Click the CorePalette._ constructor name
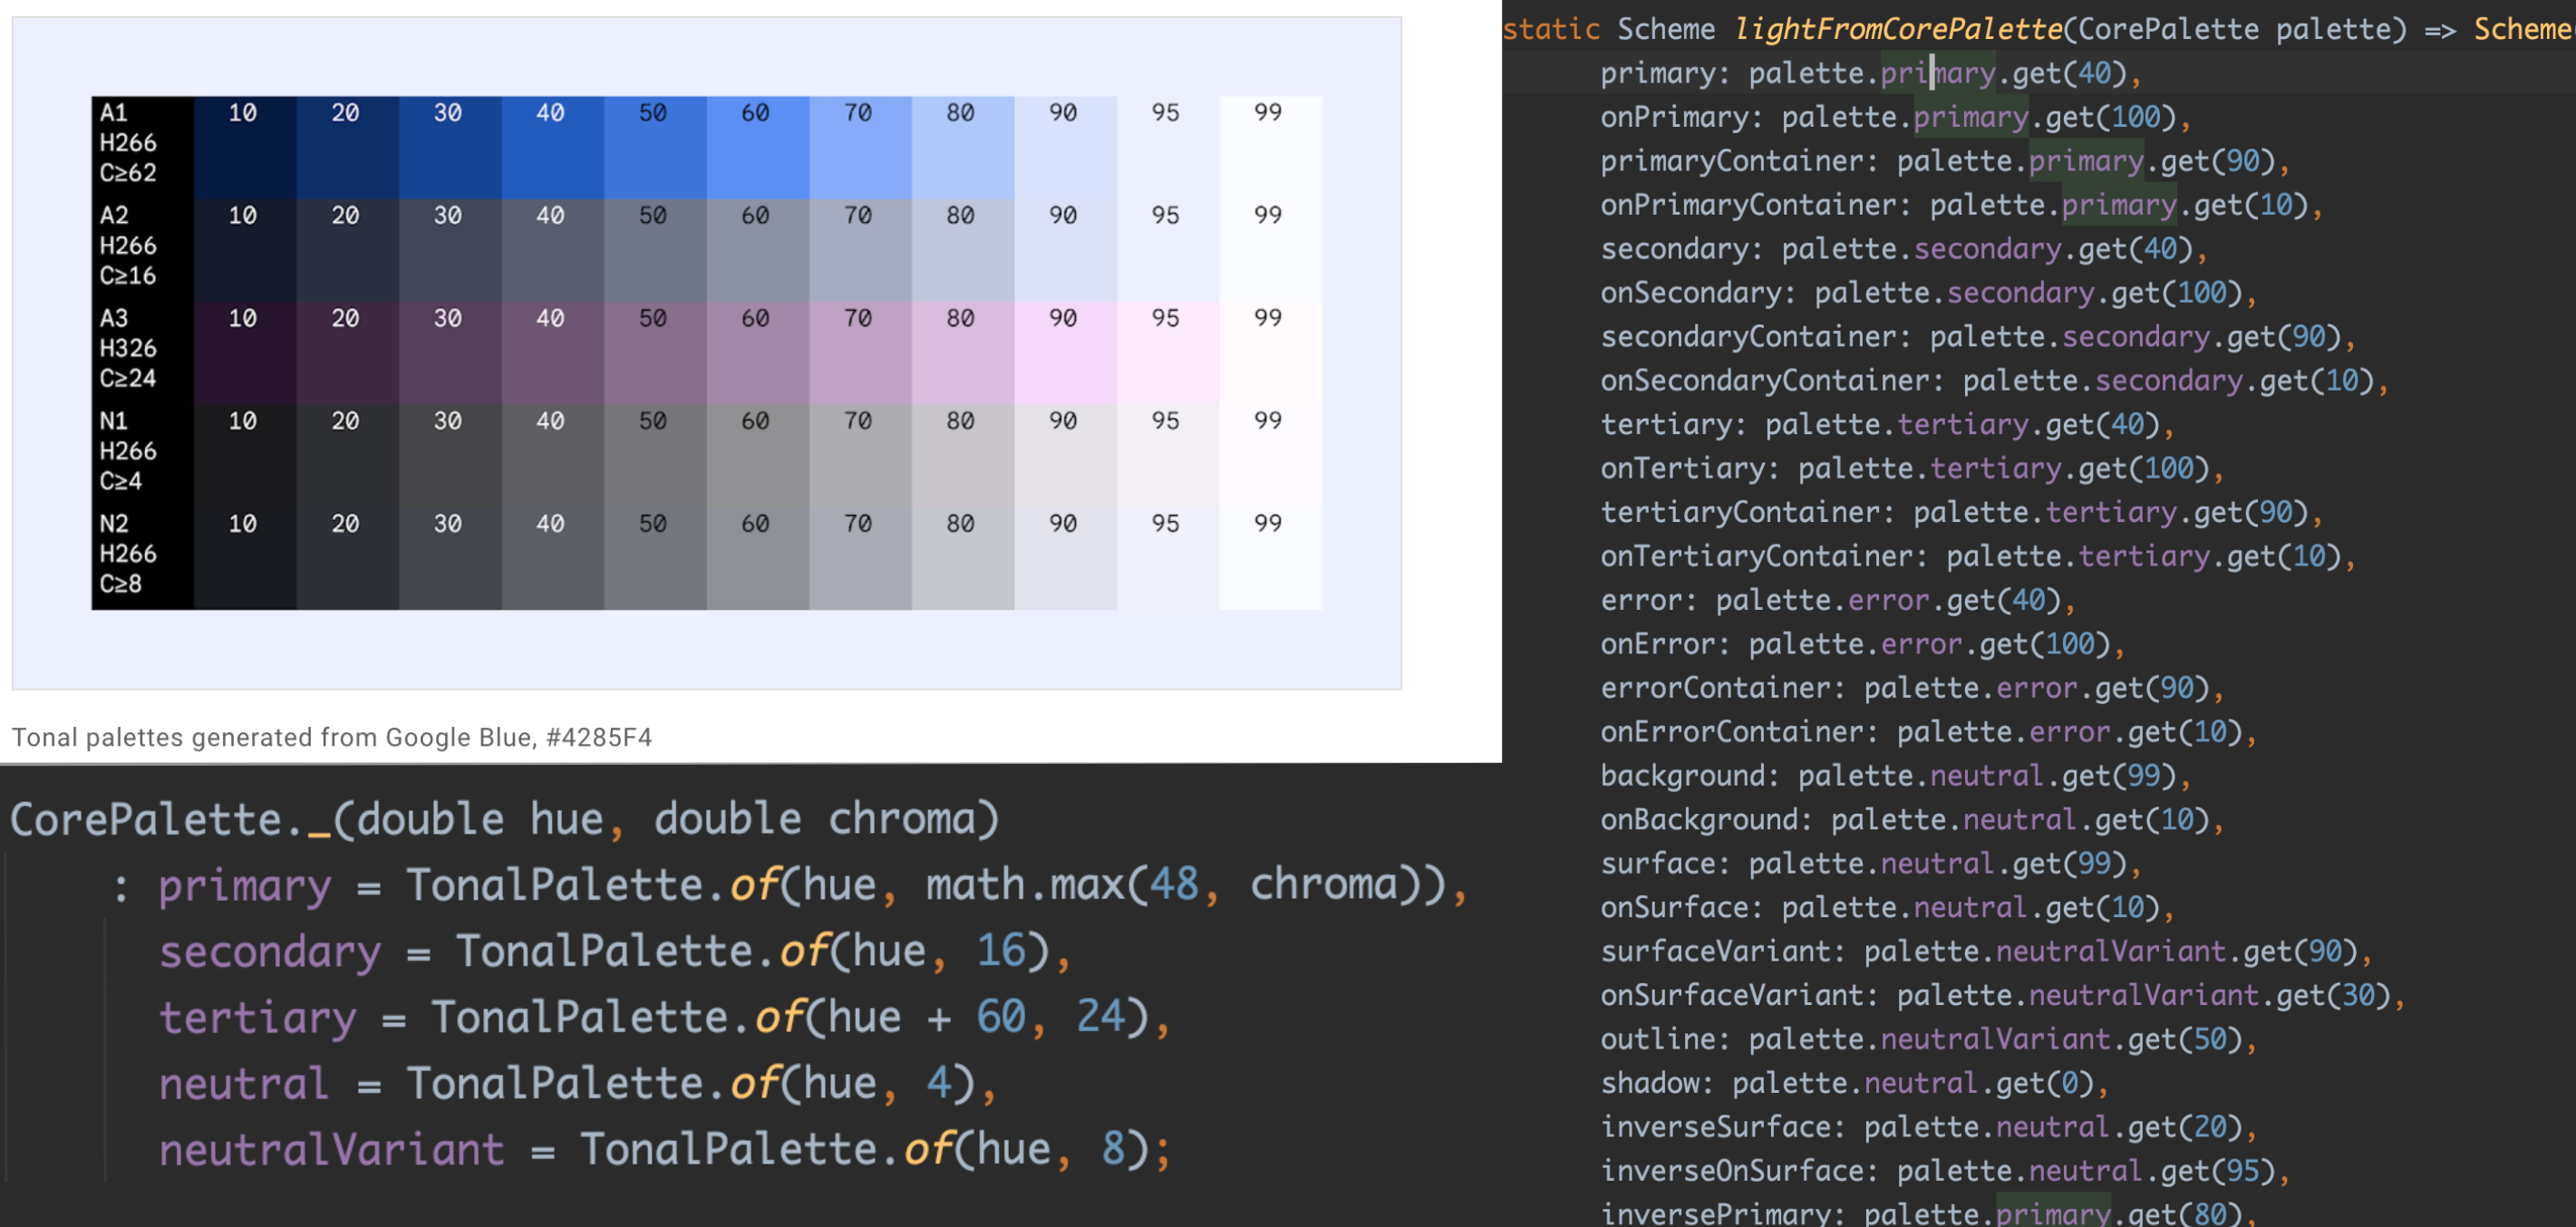This screenshot has width=2576, height=1227. 170,820
